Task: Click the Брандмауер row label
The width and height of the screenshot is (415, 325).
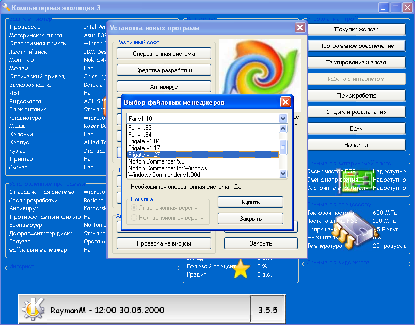Action: 25,225
